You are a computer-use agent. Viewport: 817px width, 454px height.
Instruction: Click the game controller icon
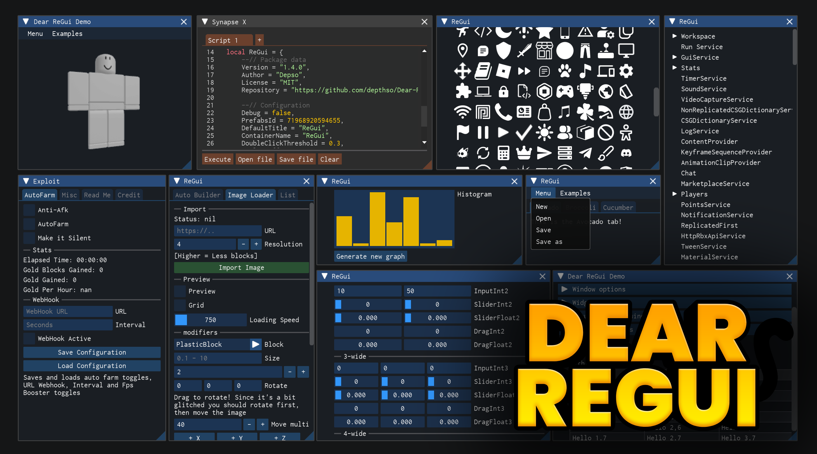tap(565, 92)
